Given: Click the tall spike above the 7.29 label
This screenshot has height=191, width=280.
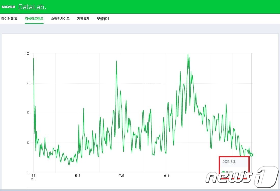Looking at the screenshot, I should pyautogui.click(x=116, y=61).
